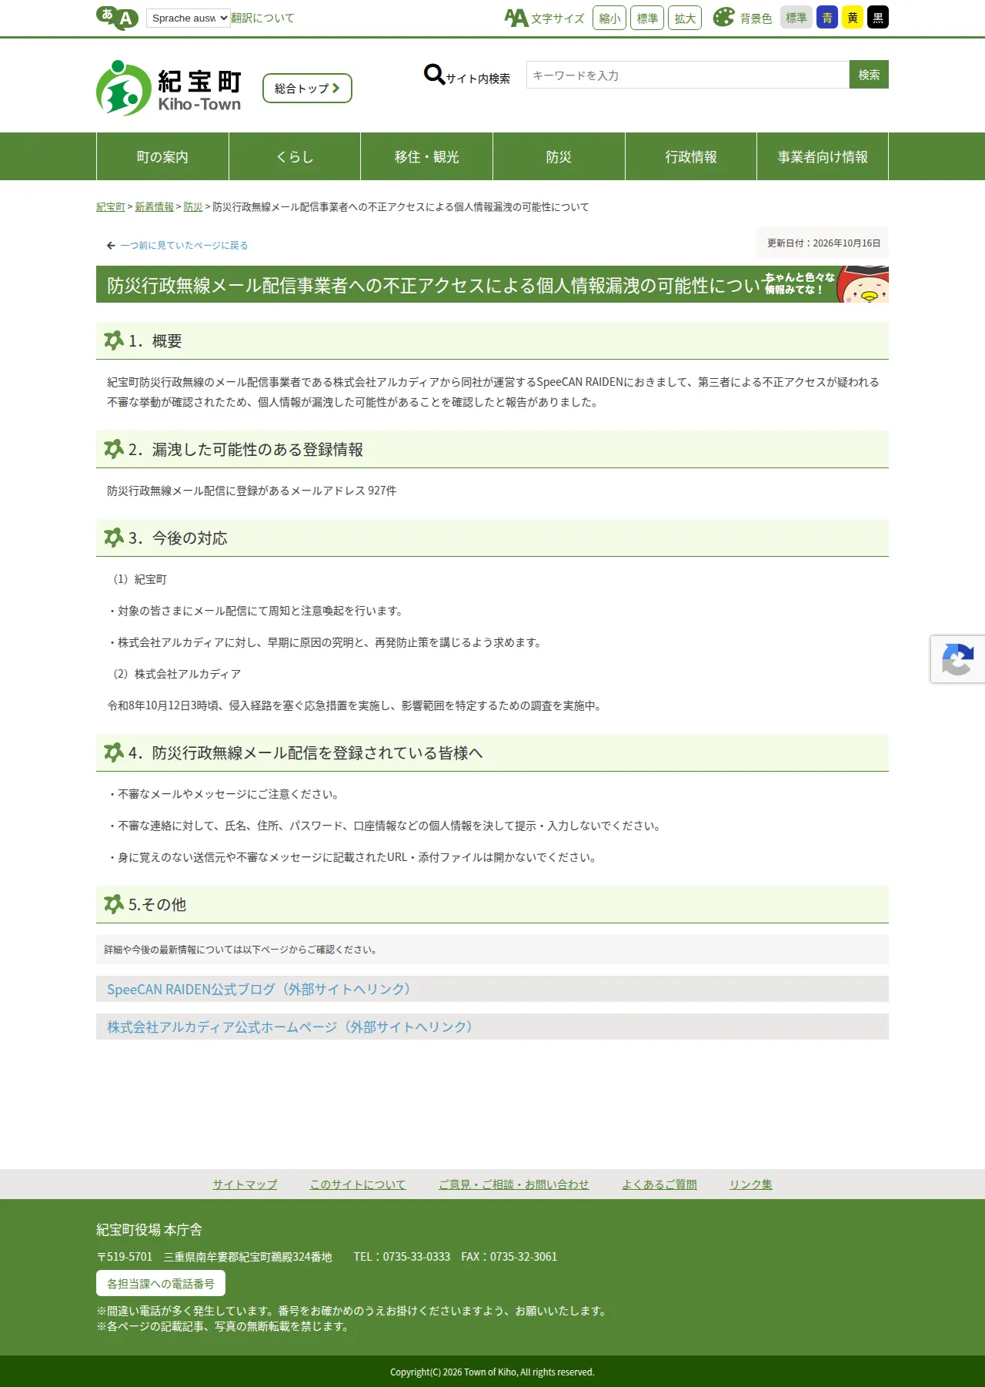This screenshot has width=985, height=1387.
Task: Open the くらし menu
Action: coord(295,156)
